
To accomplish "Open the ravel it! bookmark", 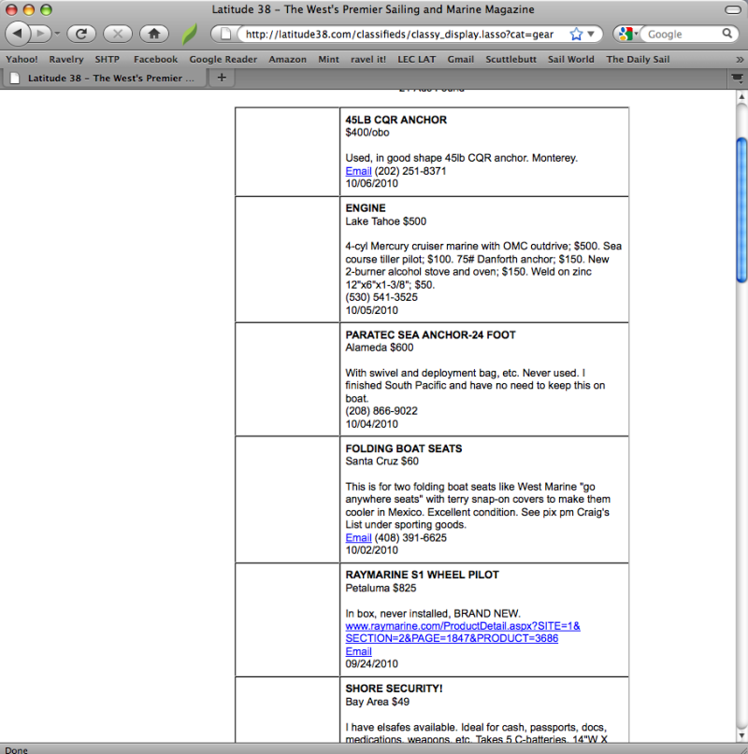I will point(368,59).
